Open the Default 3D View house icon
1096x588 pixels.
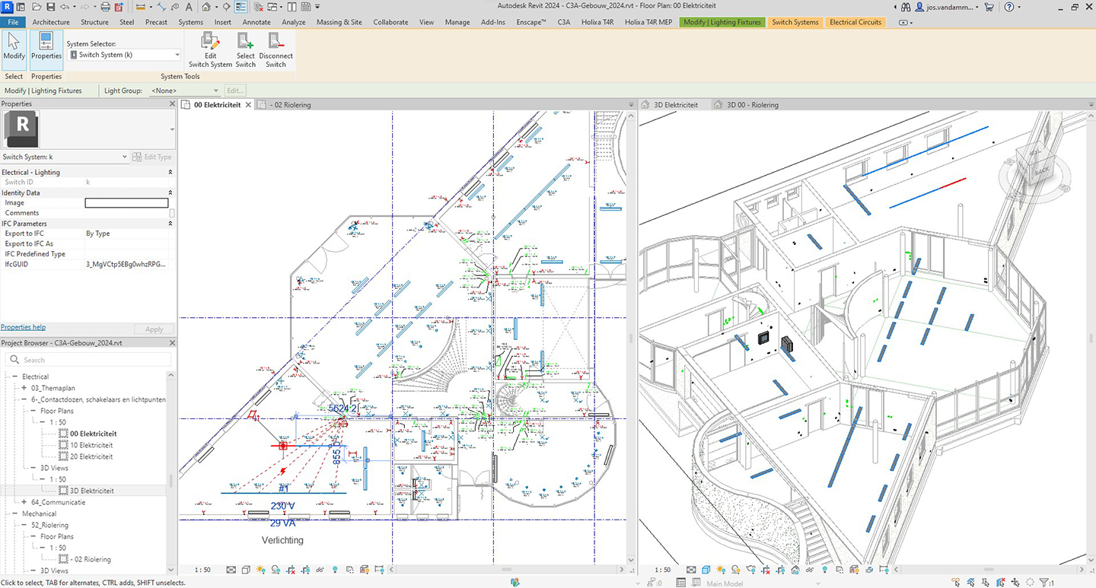206,7
